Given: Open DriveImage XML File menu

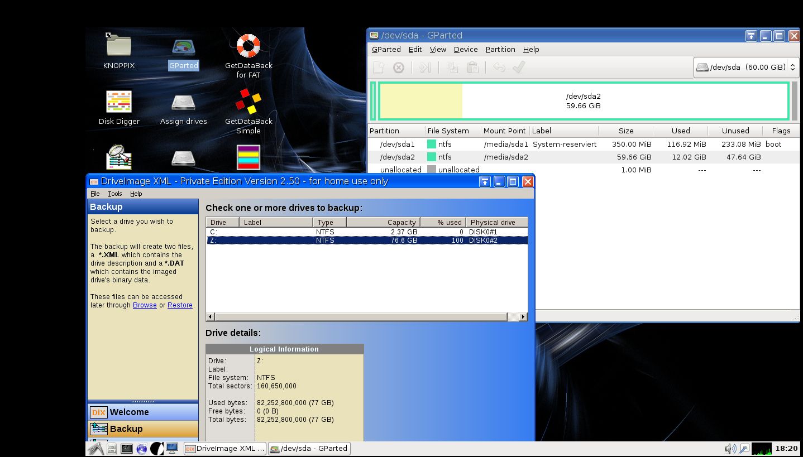Looking at the screenshot, I should (95, 194).
